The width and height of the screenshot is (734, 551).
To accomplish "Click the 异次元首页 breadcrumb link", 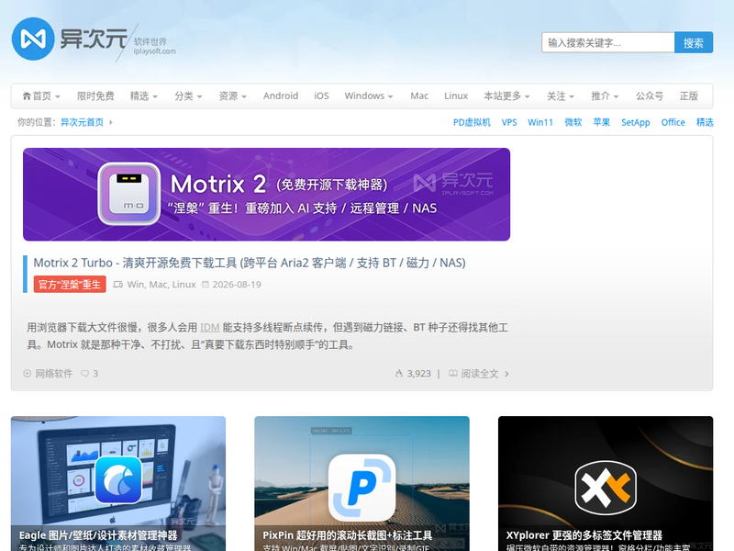I will click(x=82, y=122).
